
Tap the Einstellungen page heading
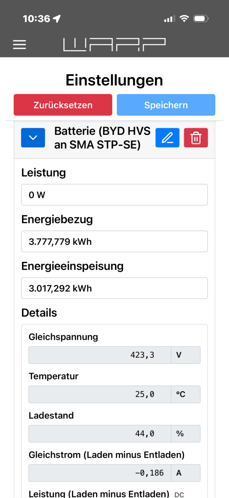point(114,80)
